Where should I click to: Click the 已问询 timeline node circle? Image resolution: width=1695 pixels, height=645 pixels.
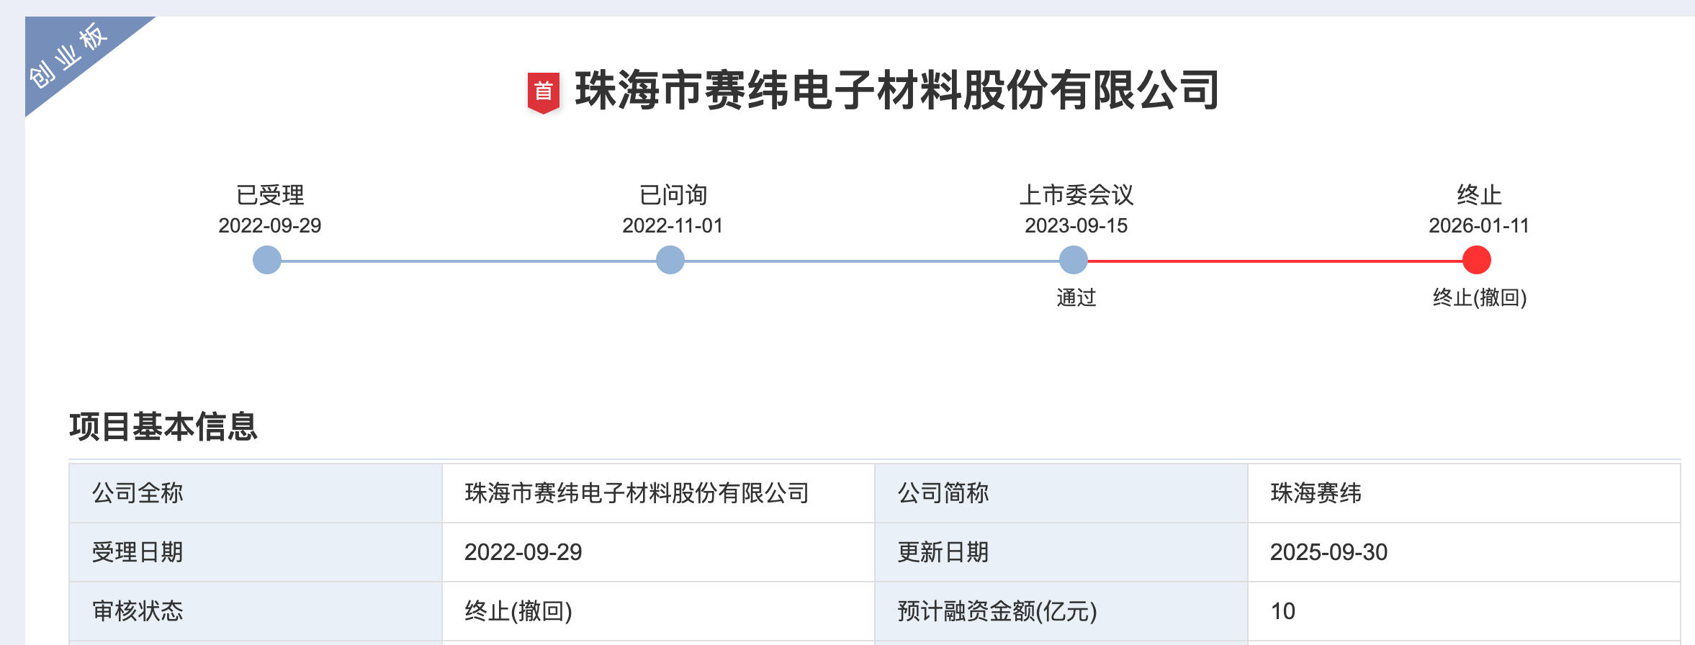pos(670,260)
